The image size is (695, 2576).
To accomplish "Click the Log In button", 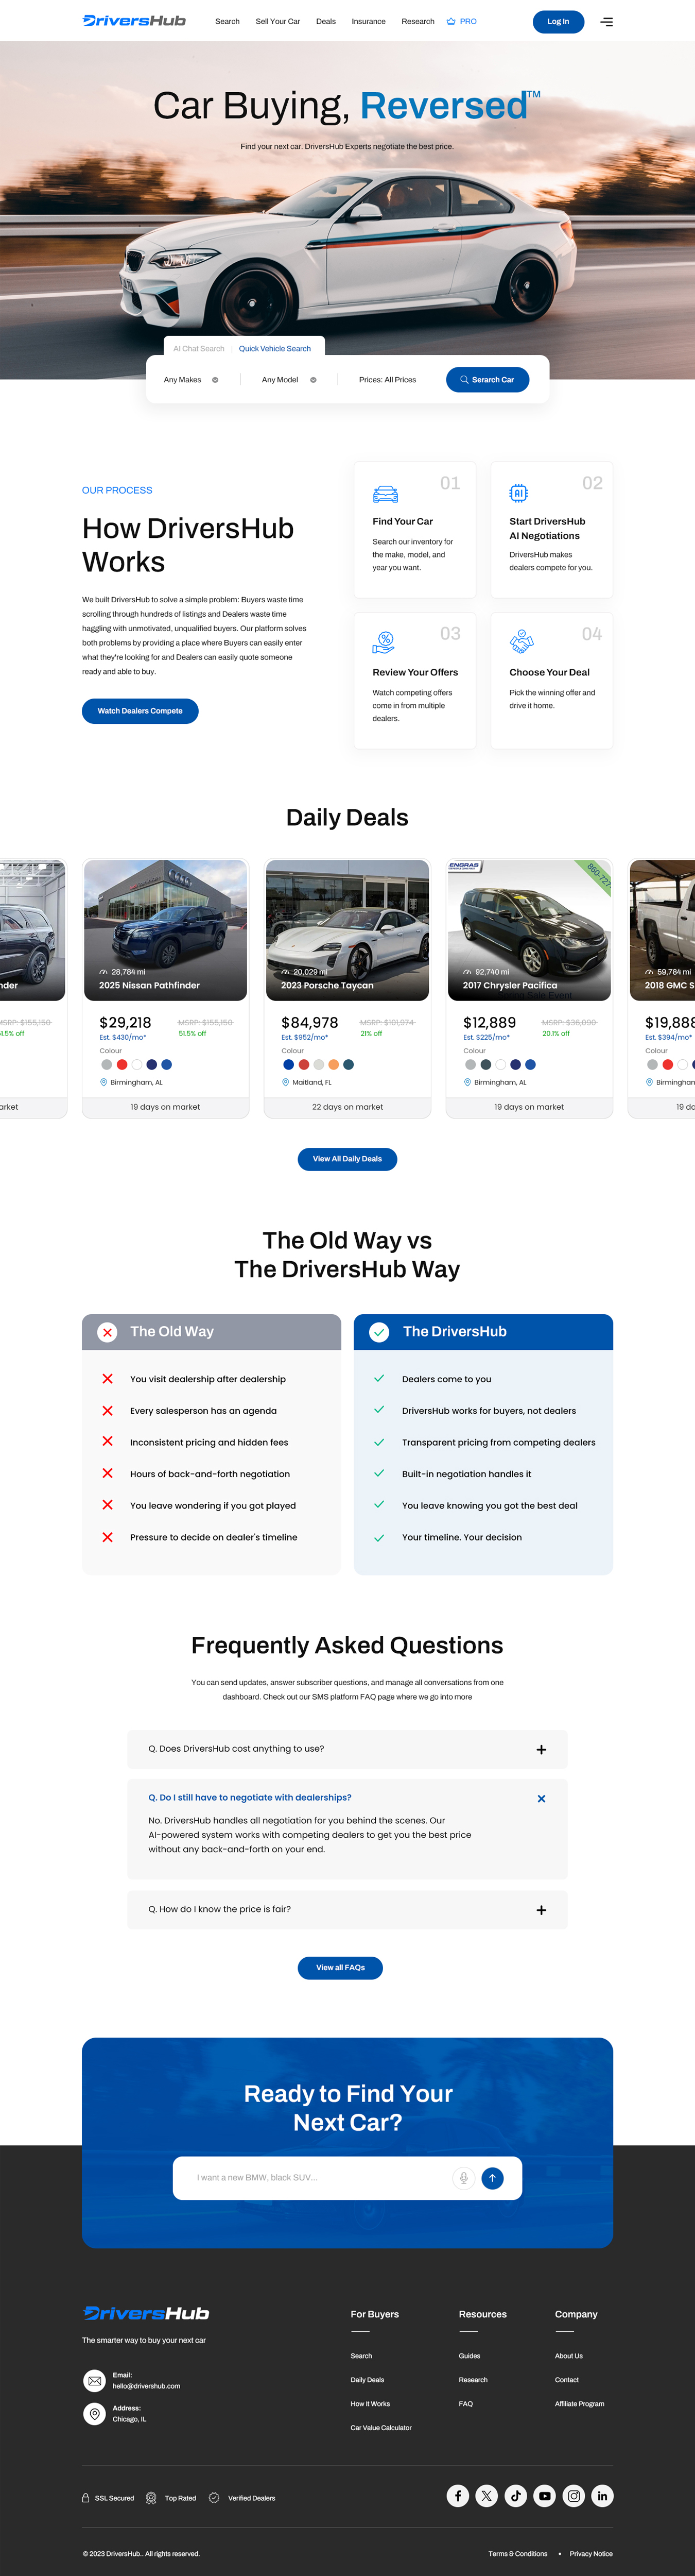I will pyautogui.click(x=558, y=21).
